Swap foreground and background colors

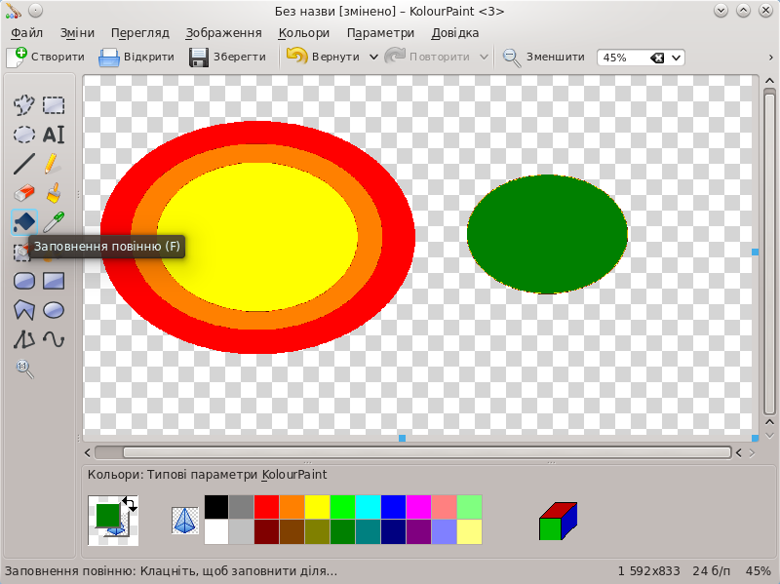130,504
